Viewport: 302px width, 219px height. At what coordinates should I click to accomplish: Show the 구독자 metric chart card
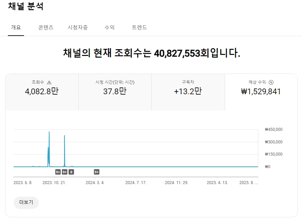tap(188, 92)
